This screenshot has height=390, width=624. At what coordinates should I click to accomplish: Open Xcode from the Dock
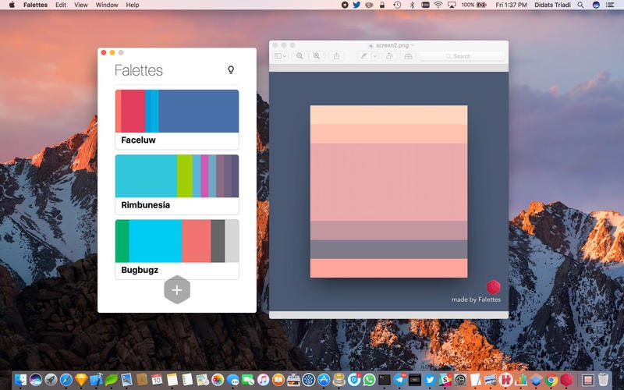coord(96,380)
